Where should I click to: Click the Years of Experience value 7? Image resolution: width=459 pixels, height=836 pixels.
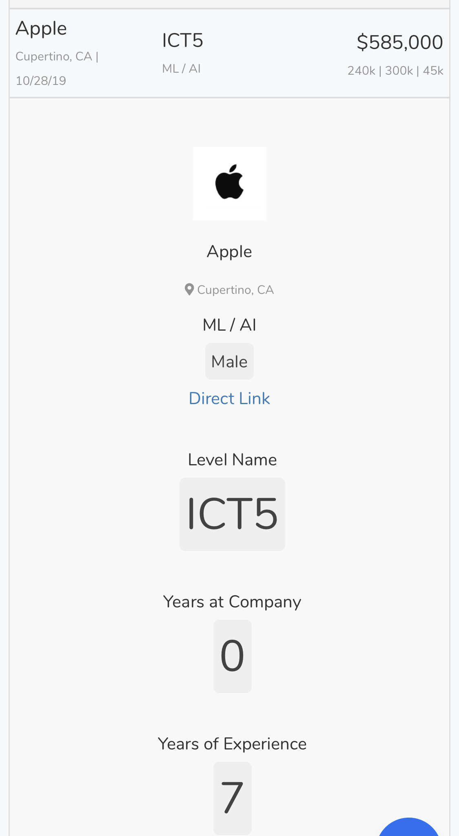tap(232, 798)
